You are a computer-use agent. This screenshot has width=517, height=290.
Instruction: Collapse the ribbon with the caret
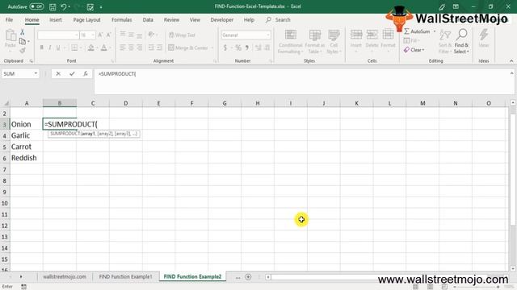[x=511, y=61]
